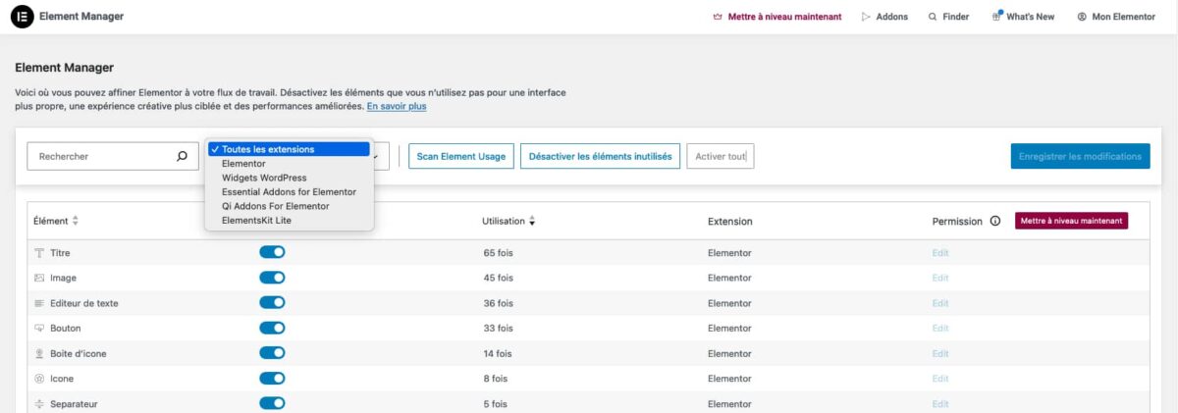The height and width of the screenshot is (413, 1178).
Task: Click the Titre widget icon
Action: pos(39,253)
